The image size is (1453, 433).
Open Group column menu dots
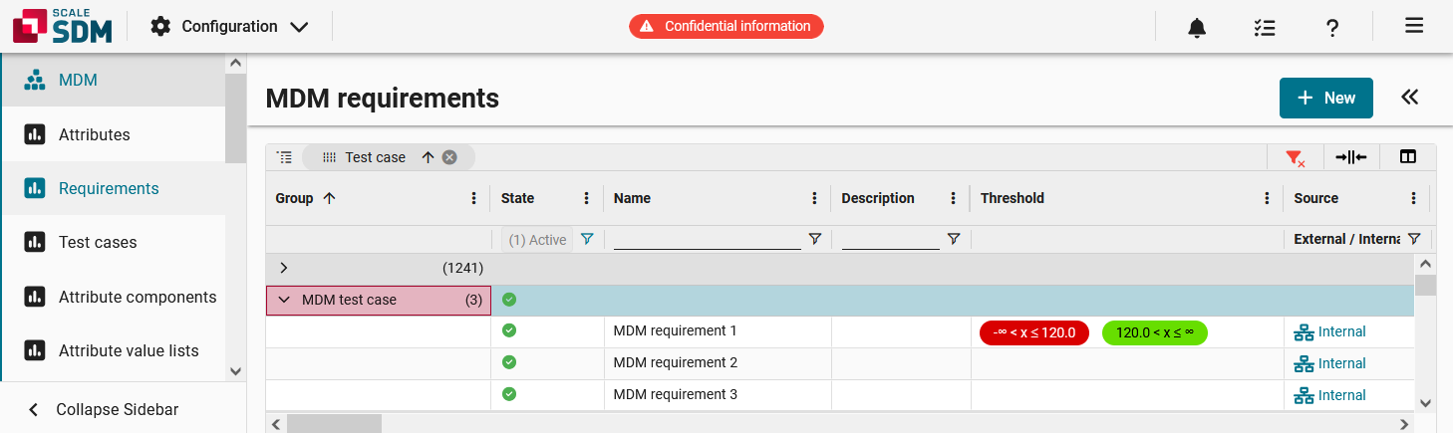[x=474, y=198]
